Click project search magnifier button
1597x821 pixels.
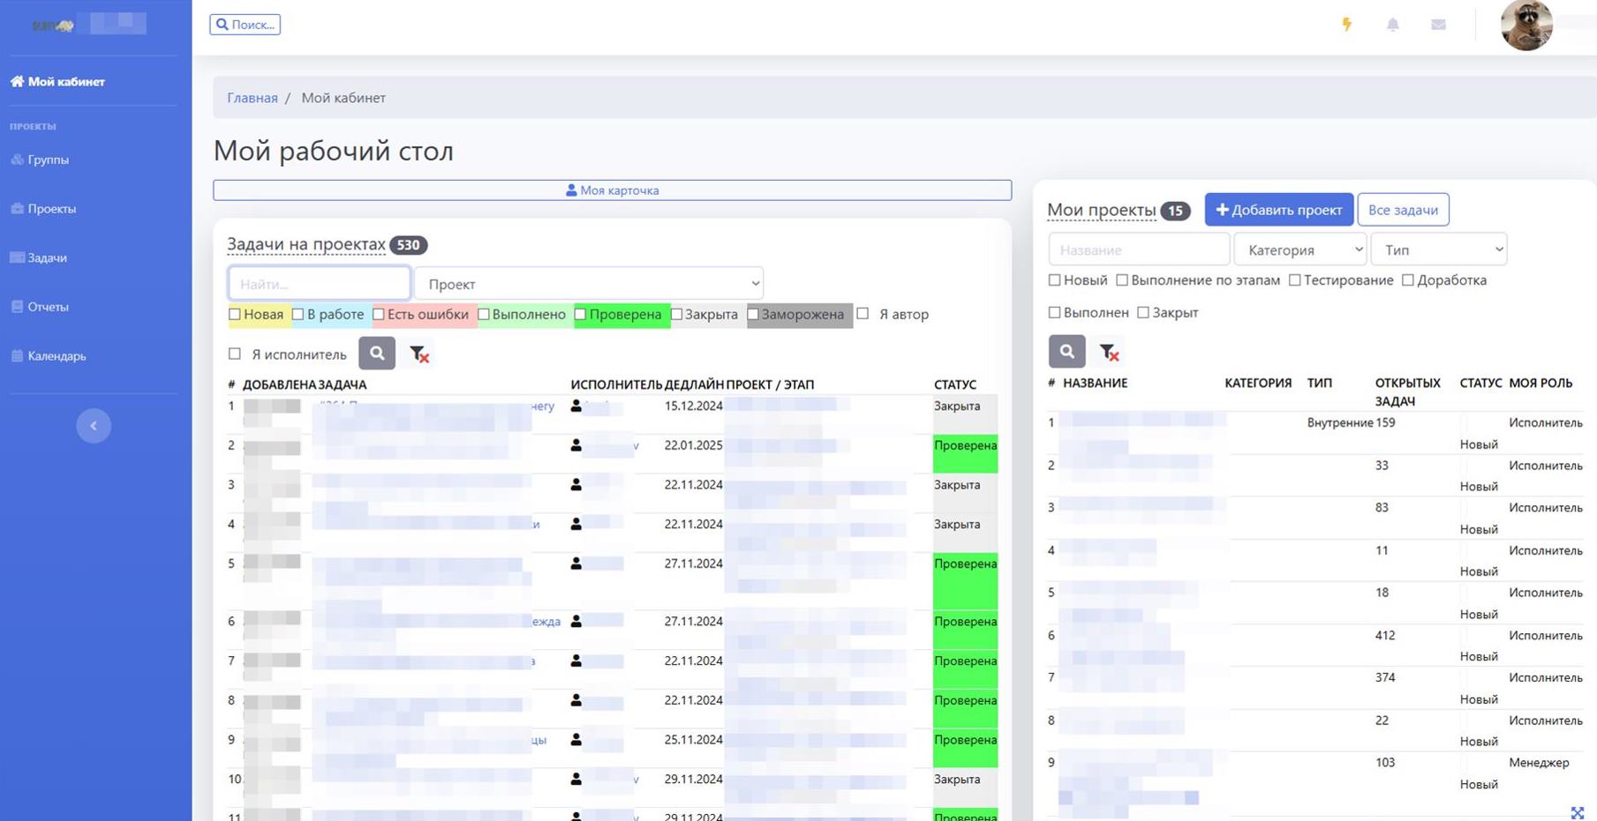tap(1066, 351)
